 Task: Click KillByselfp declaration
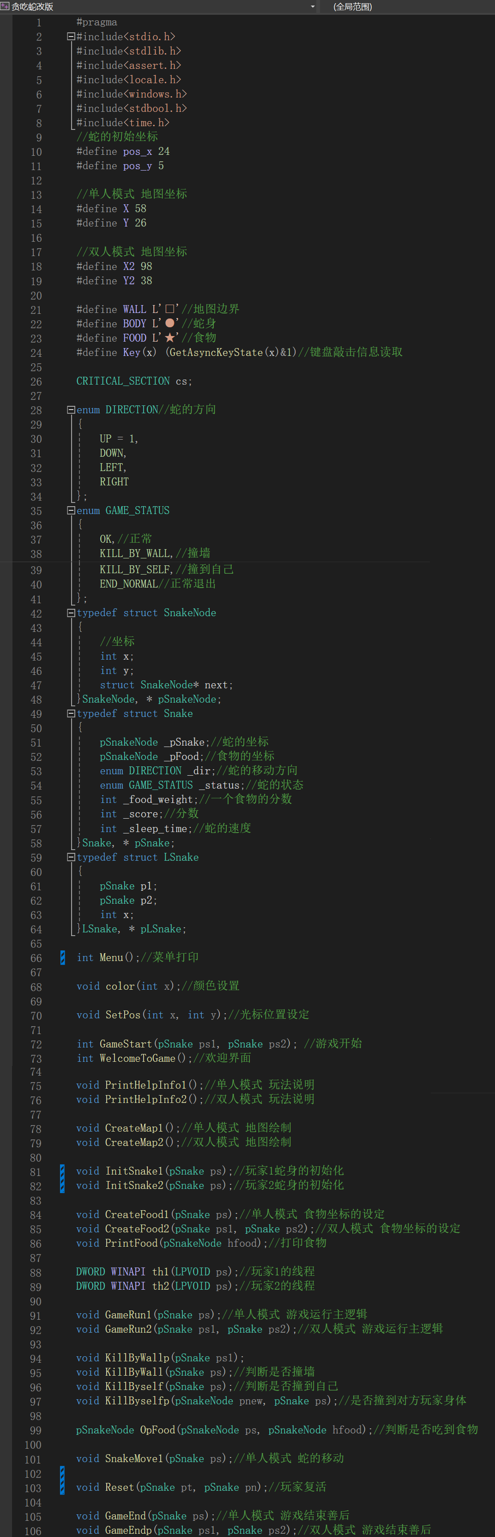(x=207, y=1402)
